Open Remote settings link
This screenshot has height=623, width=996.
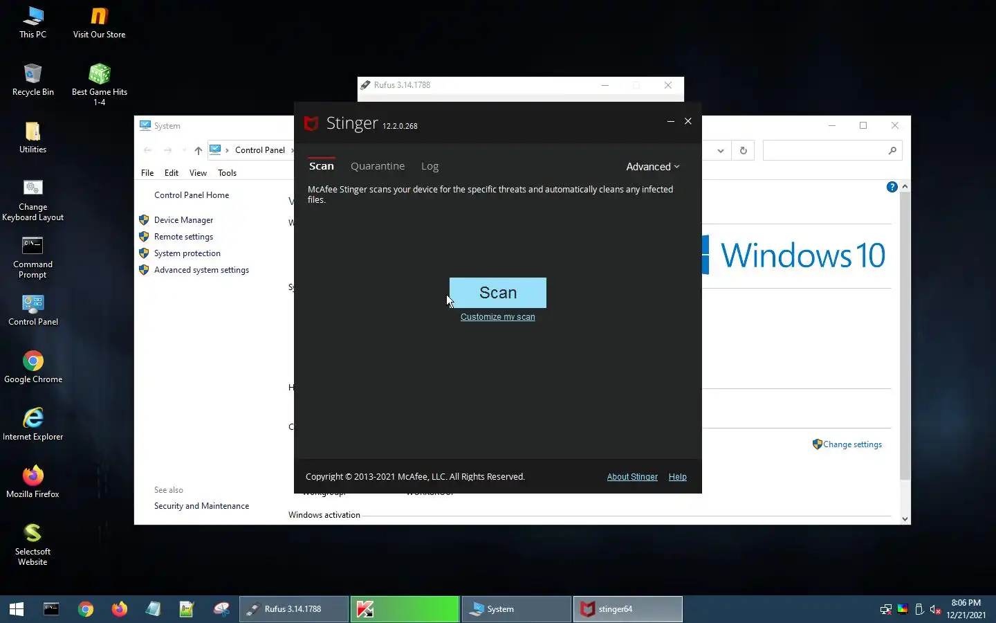coord(183,237)
